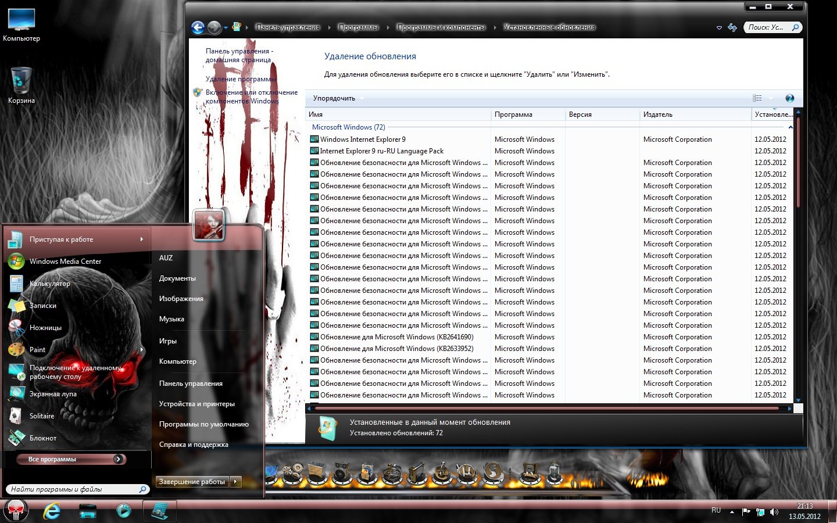
Task: Open Игры in Start menu
Action: [168, 341]
